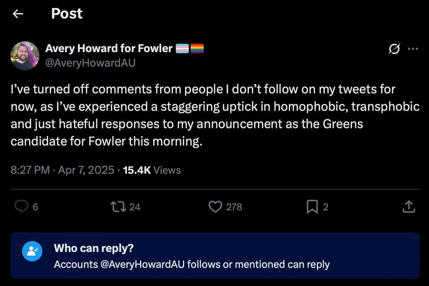Click the transgender flag emoji in name
Viewport: 429px width, 286px height.
click(182, 49)
